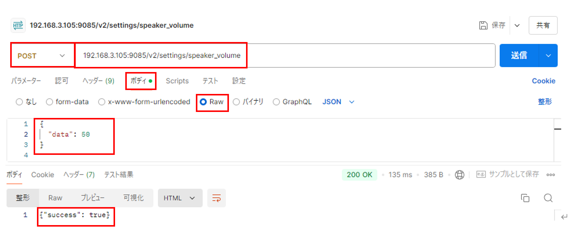Select the GraphQL radio option
572x235 pixels.
pyautogui.click(x=276, y=102)
